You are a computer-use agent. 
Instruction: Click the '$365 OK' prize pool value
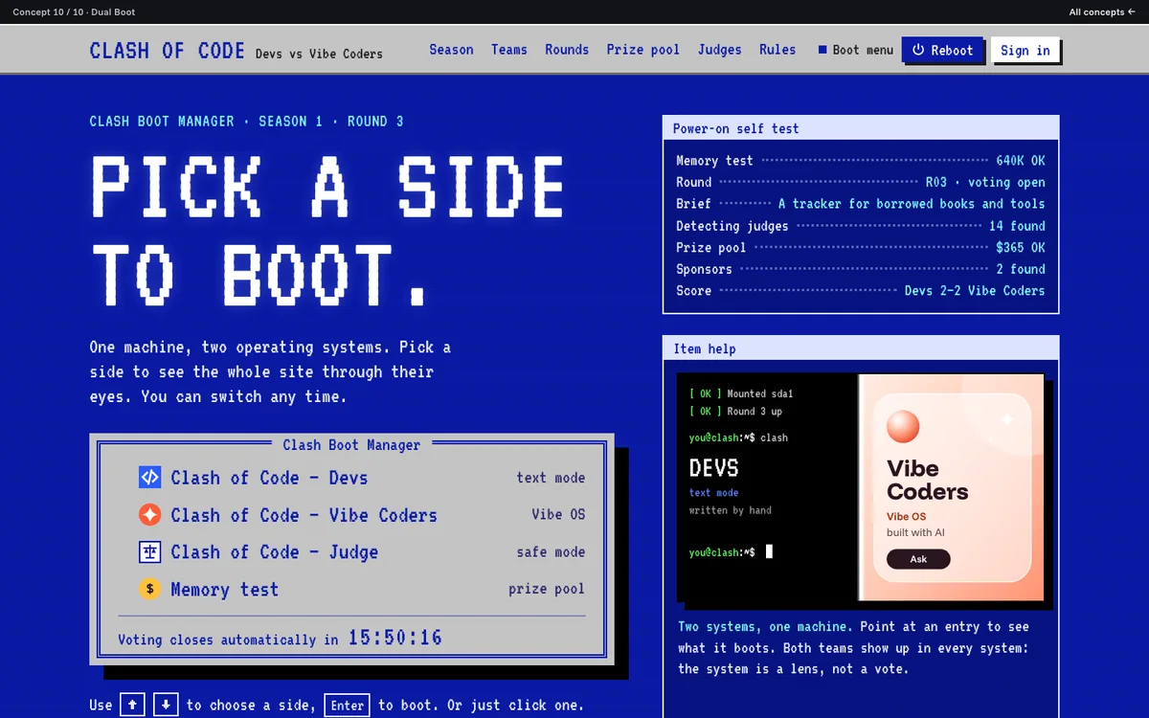pyautogui.click(x=1021, y=247)
